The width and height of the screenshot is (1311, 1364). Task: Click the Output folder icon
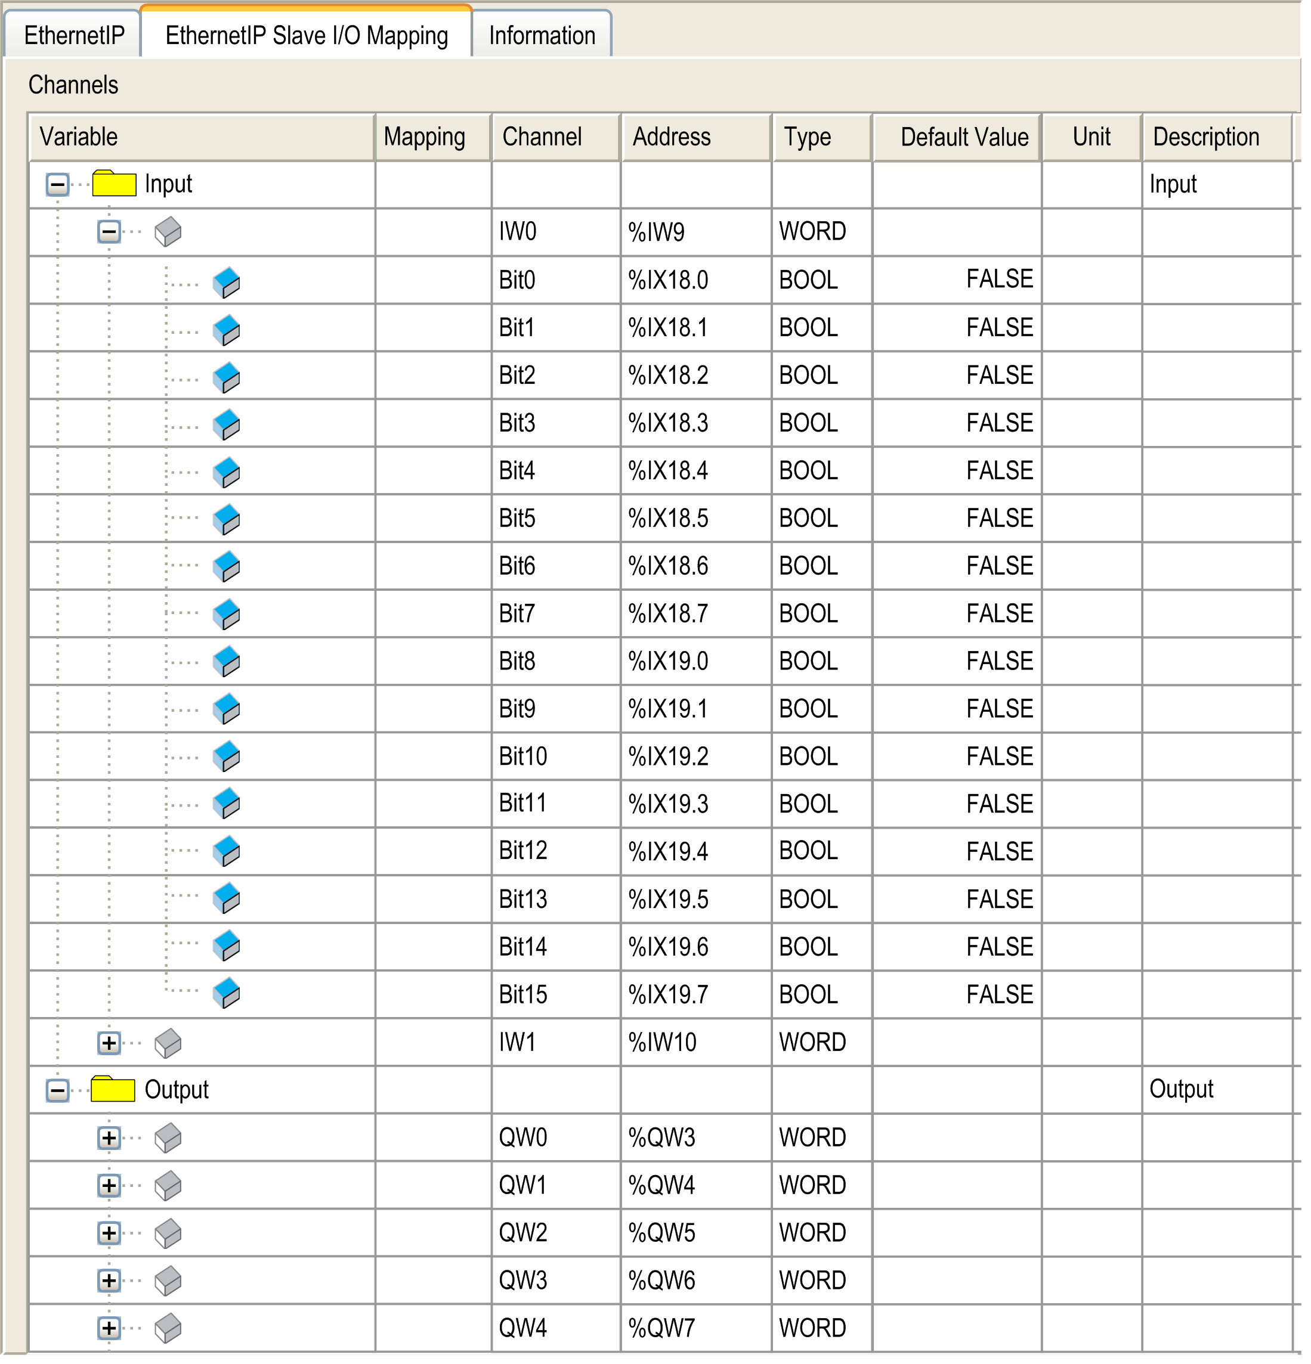(x=113, y=1090)
